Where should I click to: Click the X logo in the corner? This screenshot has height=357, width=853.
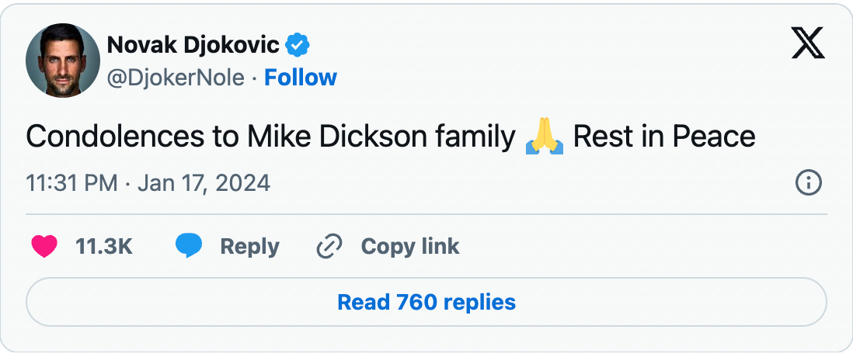coord(808,43)
